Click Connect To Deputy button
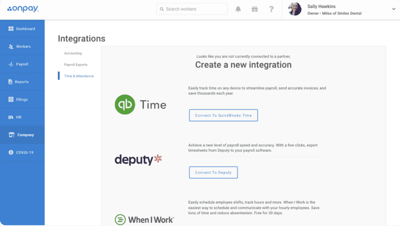The image size is (400, 226). (x=213, y=173)
